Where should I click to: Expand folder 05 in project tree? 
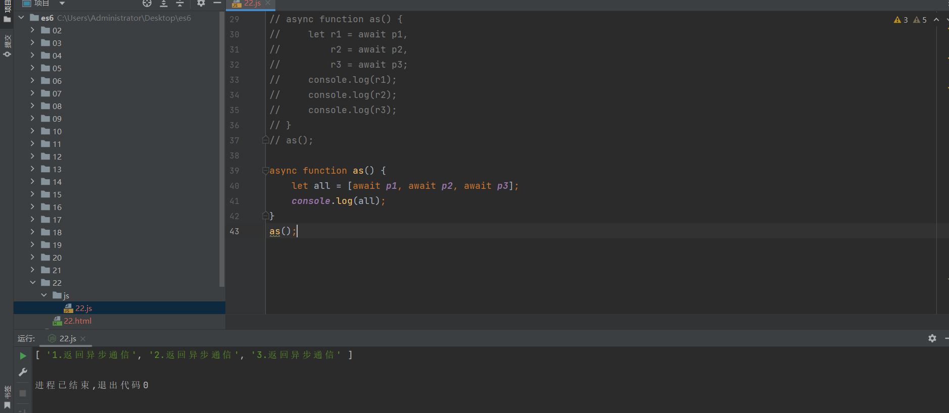32,68
